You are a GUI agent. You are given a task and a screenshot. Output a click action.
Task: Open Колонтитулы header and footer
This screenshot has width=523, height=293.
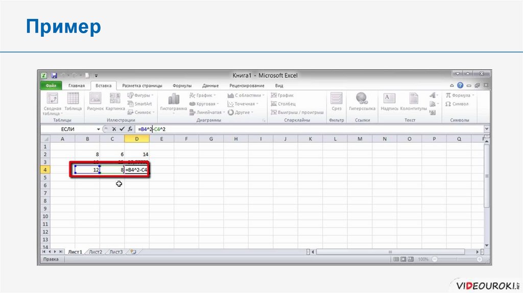[x=414, y=99]
